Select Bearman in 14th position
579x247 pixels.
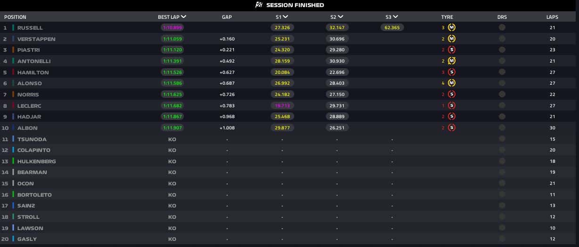(x=32, y=172)
